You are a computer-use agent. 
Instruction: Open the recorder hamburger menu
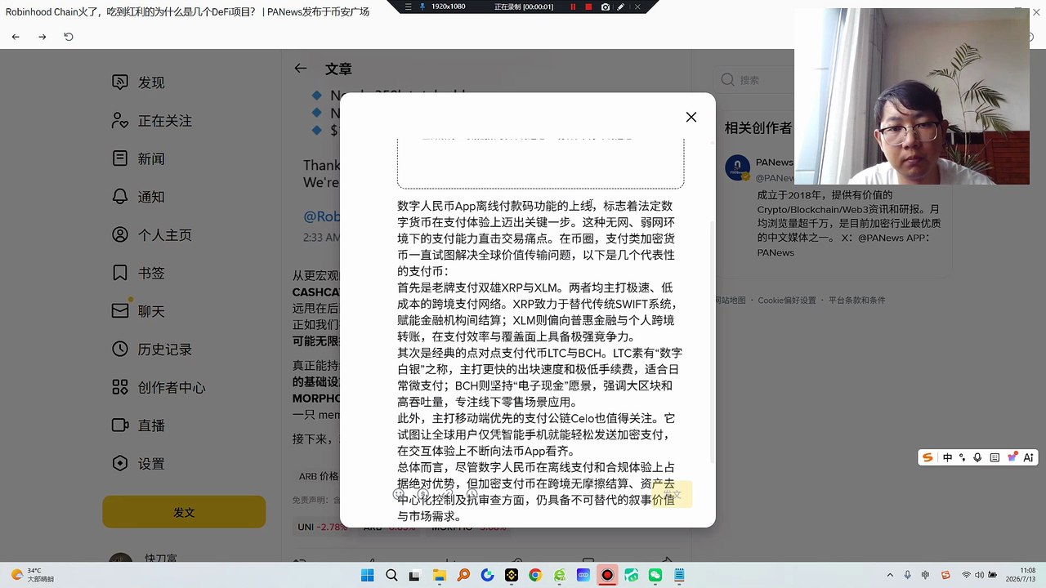pyautogui.click(x=408, y=7)
